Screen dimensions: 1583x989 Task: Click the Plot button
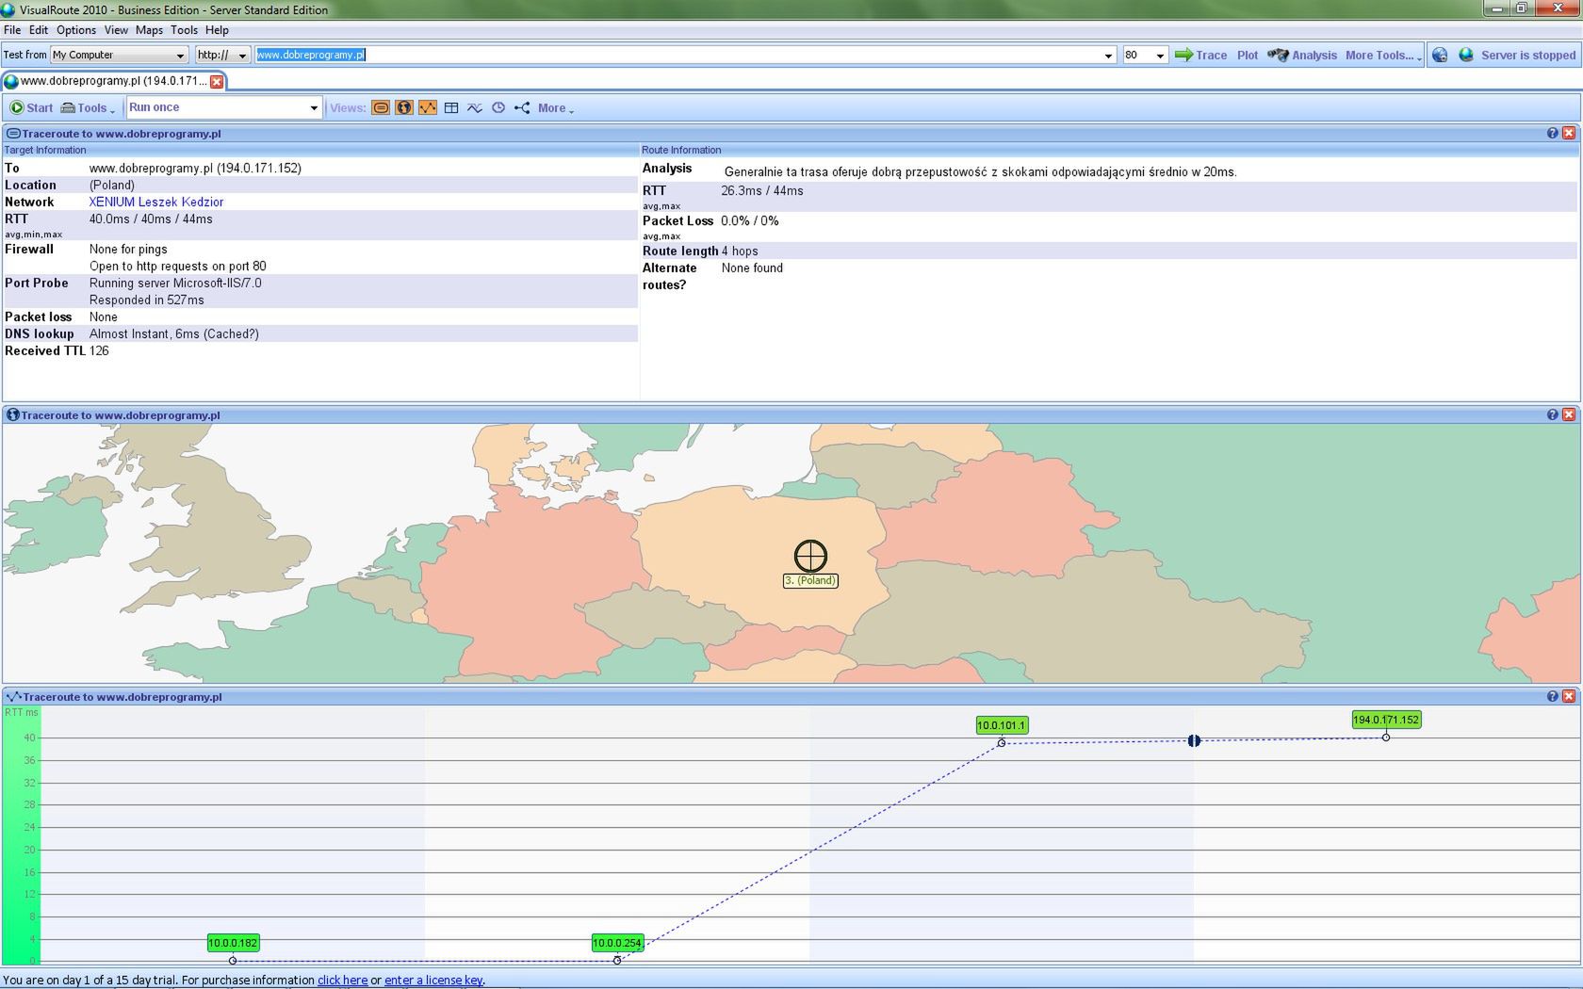click(x=1248, y=55)
